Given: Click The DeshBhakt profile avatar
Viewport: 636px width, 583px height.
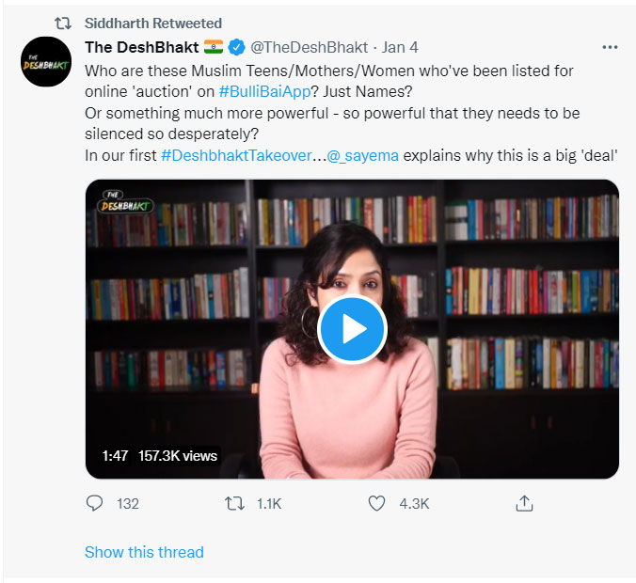Looking at the screenshot, I should pos(47,64).
